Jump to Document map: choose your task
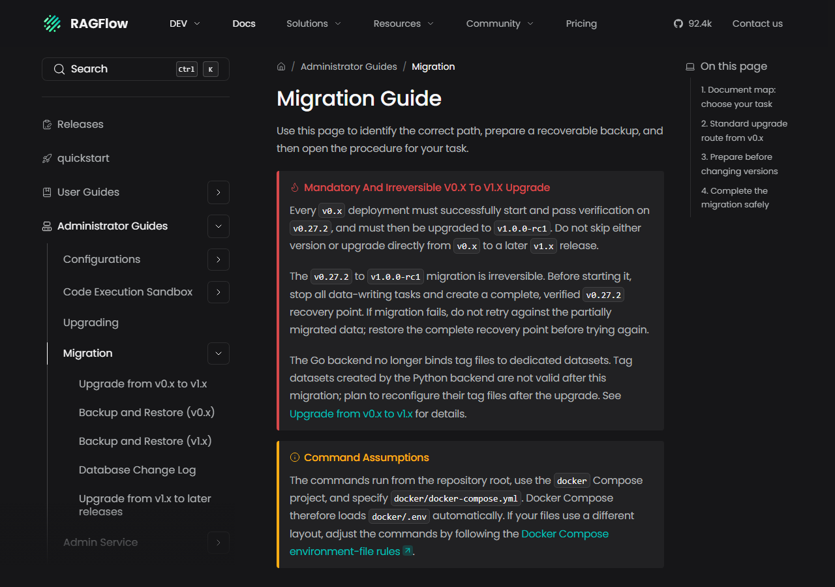Image resolution: width=835 pixels, height=587 pixels. click(x=738, y=97)
